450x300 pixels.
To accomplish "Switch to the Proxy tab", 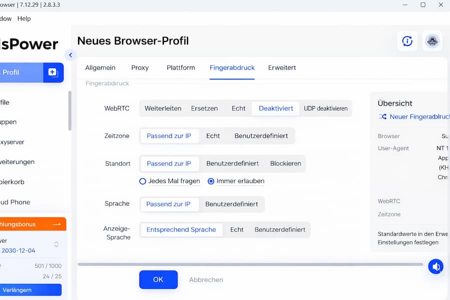I will pyautogui.click(x=140, y=68).
